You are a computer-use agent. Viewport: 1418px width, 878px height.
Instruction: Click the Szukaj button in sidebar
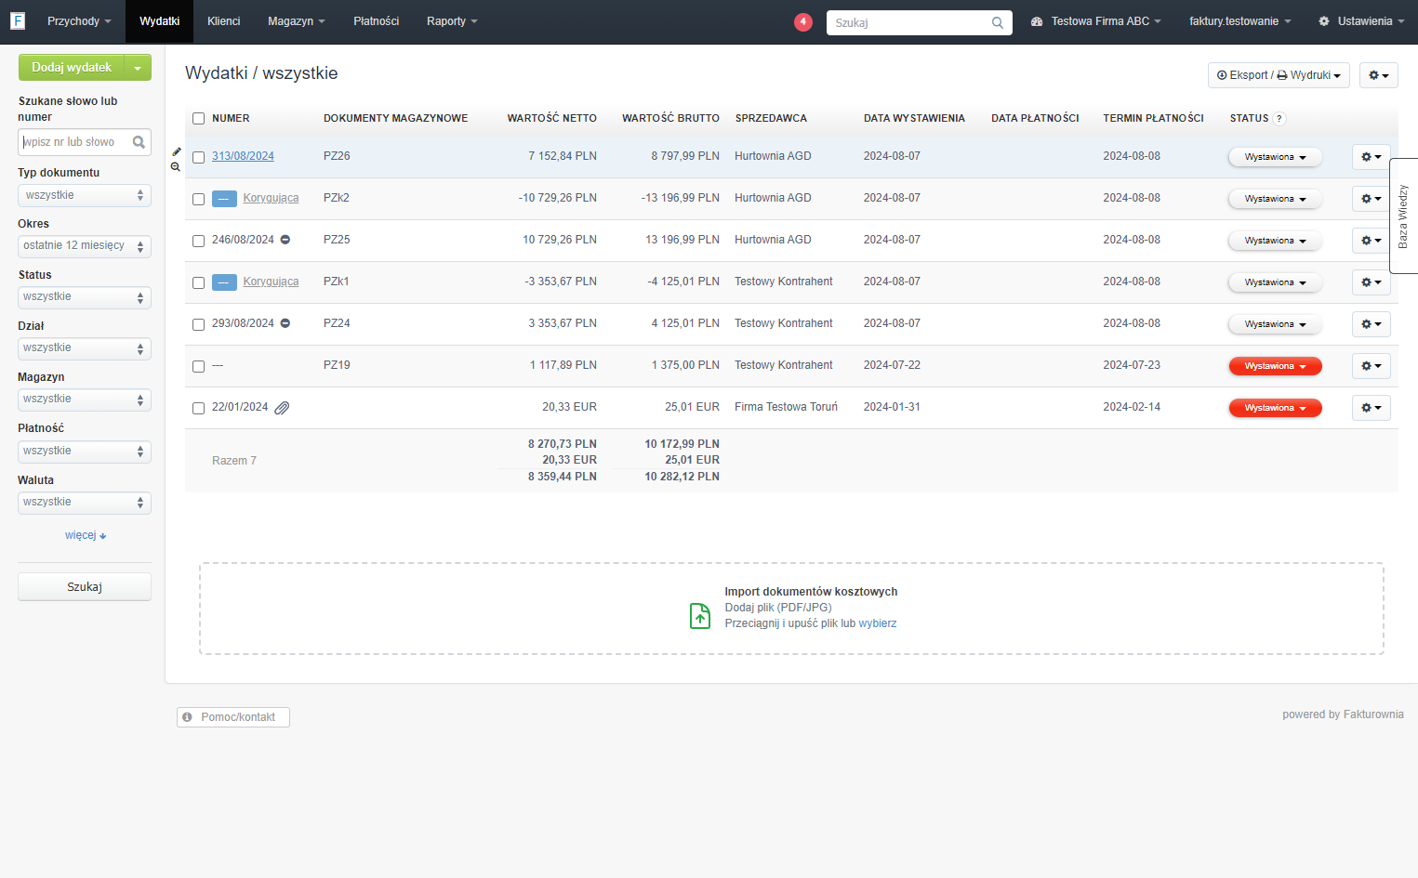tap(85, 587)
